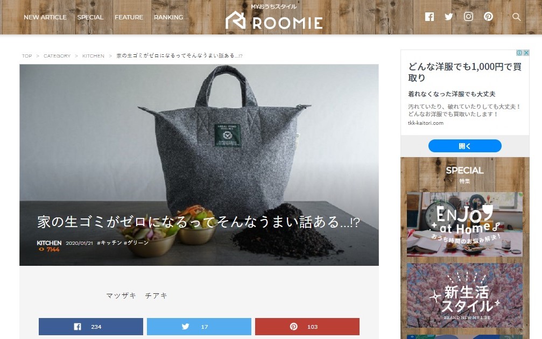Open the Pinterest icon in the header
The width and height of the screenshot is (542, 339).
click(488, 17)
